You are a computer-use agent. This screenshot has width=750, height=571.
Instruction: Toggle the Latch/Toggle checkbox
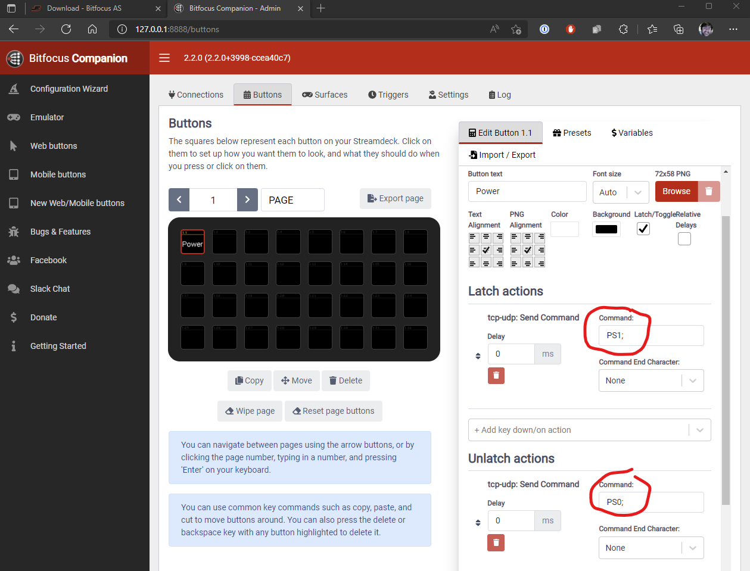point(643,229)
